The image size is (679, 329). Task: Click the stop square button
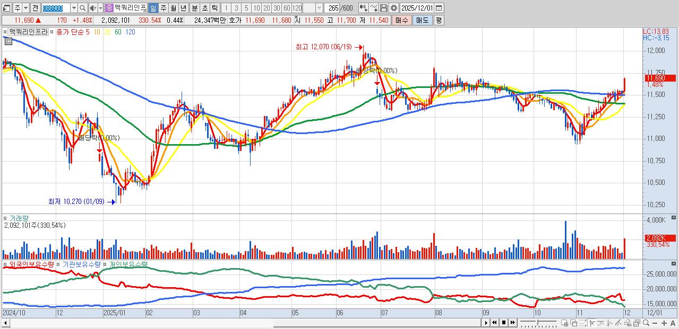pos(504,323)
